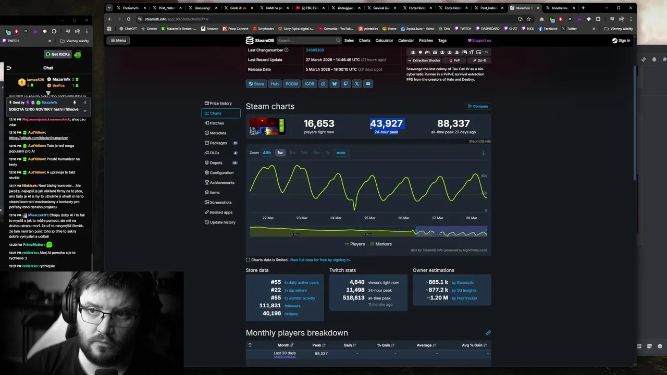Open 'in top sellers' link
667x375 pixels.
pos(296,290)
